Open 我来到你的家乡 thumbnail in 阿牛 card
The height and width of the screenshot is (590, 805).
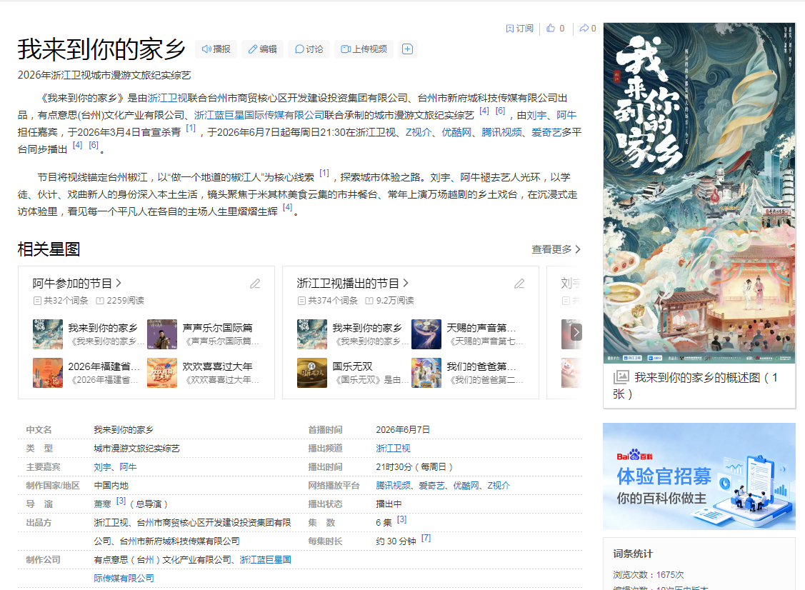pyautogui.click(x=48, y=334)
